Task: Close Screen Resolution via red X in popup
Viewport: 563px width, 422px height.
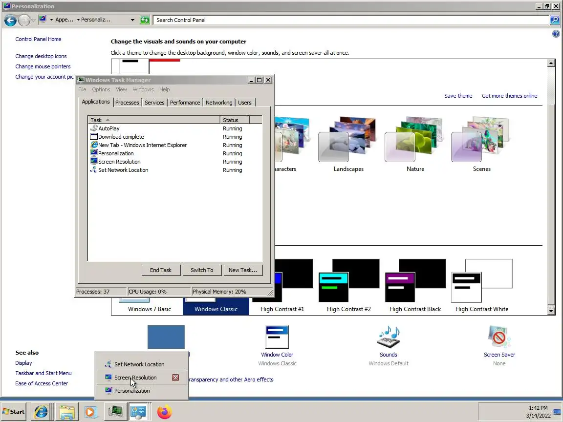Action: (175, 378)
